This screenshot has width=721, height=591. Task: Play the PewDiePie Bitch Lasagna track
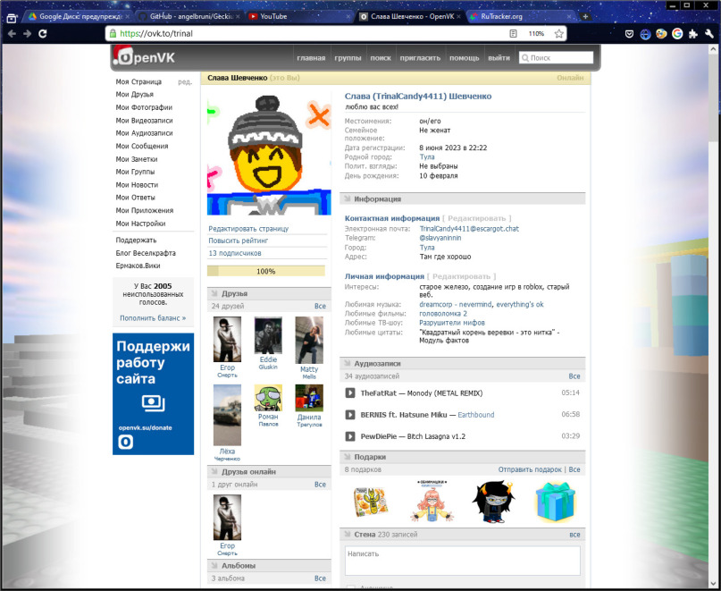click(350, 436)
